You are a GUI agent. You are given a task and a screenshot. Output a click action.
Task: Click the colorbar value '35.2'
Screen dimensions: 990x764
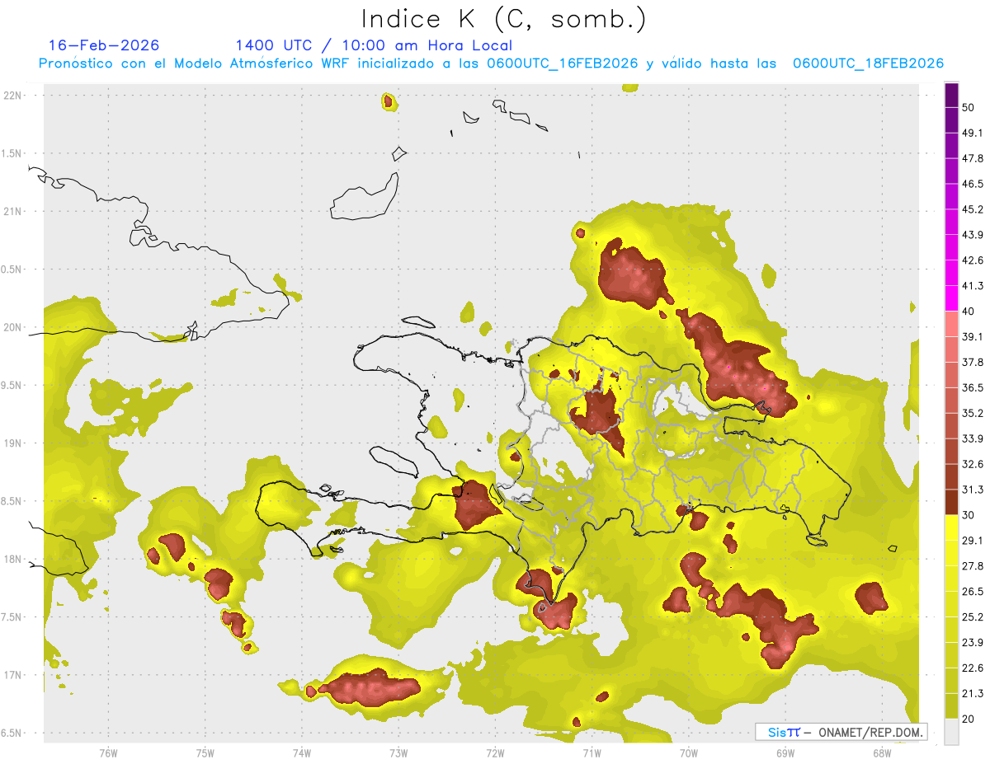coord(972,413)
